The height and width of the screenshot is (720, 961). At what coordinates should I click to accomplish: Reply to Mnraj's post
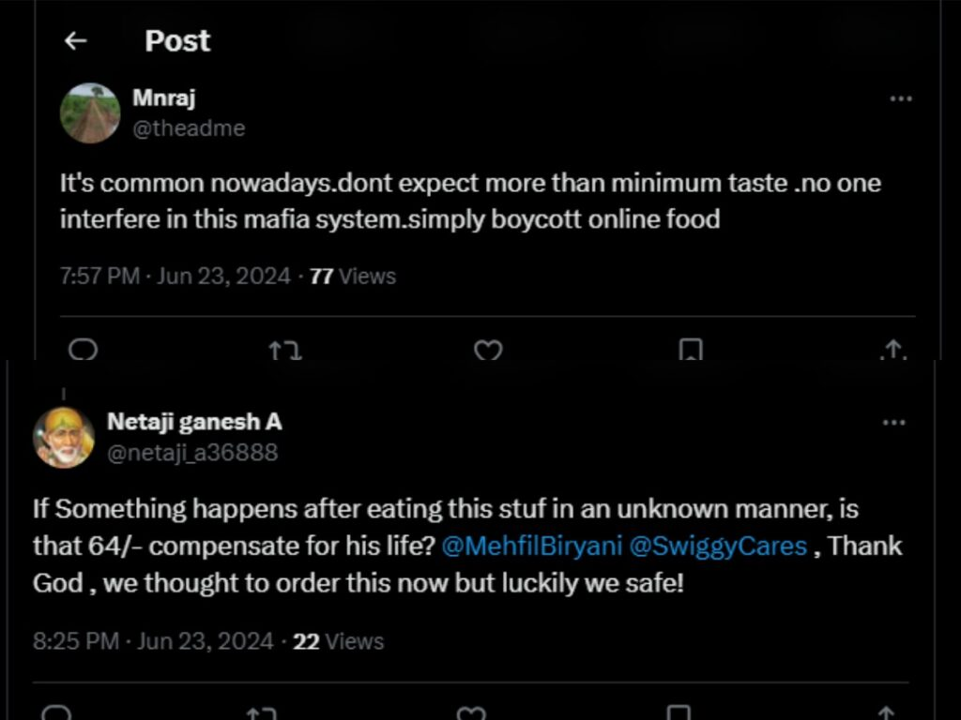click(84, 350)
